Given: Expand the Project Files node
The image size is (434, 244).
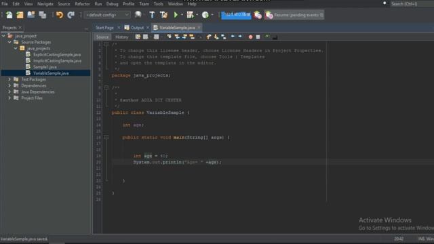Looking at the screenshot, I should [x=9, y=98].
